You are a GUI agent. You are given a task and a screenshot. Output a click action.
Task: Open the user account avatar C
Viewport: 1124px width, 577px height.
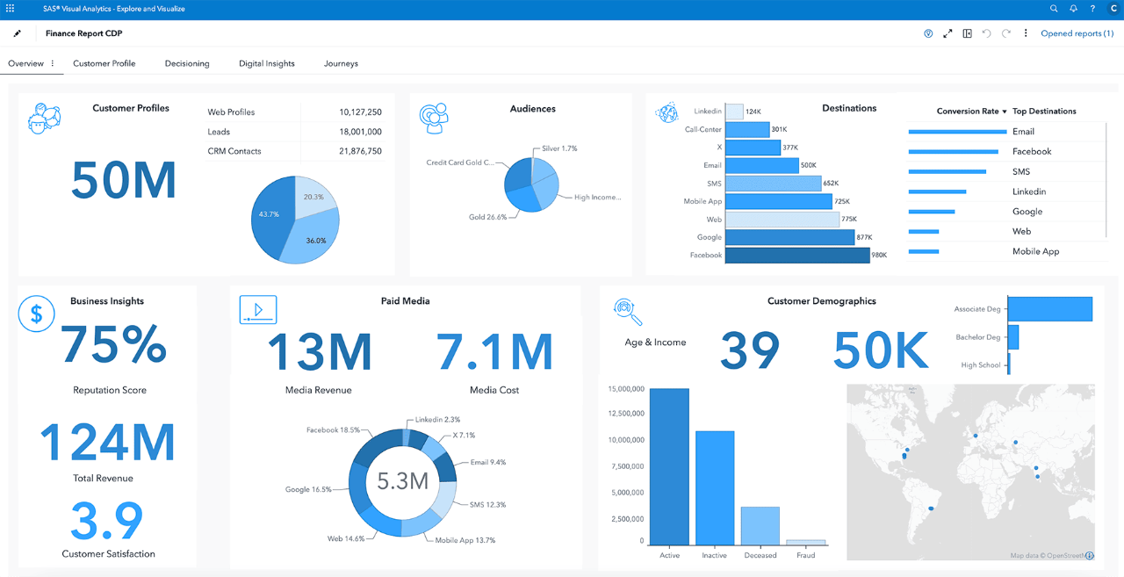[1113, 9]
